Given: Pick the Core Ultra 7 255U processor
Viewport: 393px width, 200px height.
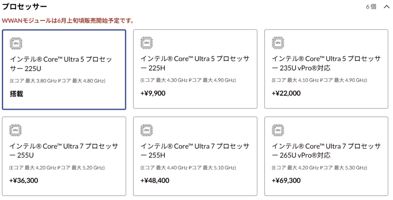Looking at the screenshot, I should click(64, 156).
